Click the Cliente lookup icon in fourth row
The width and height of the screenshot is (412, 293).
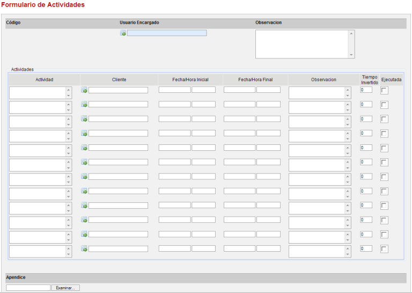84,134
